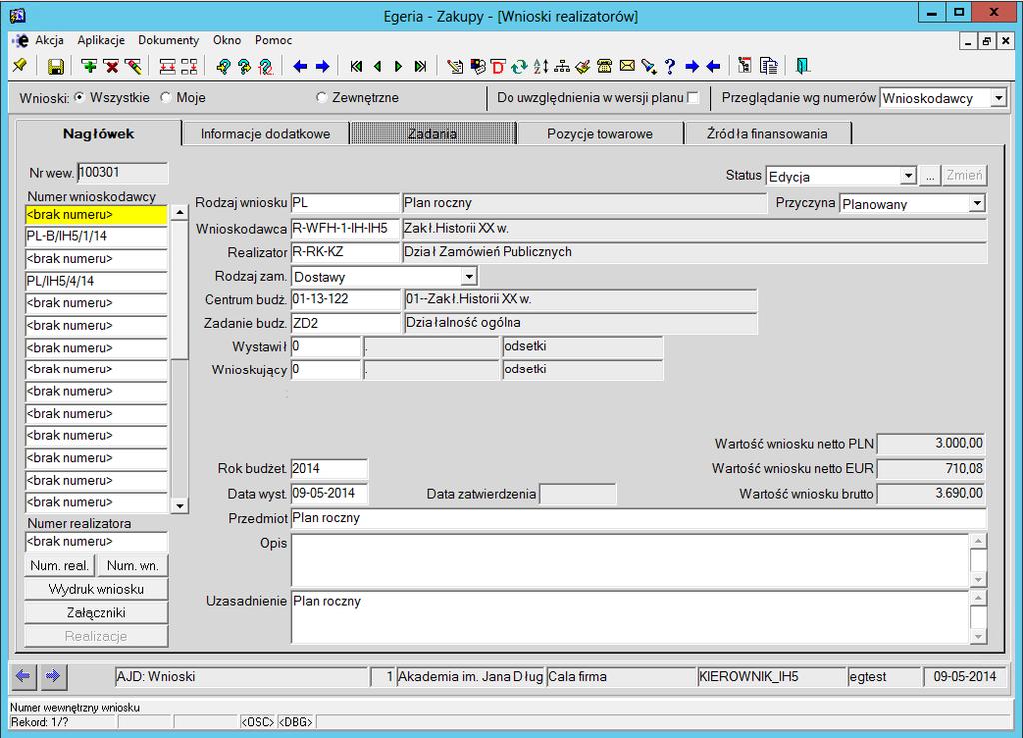Switch to the Zadania tab
Viewport: 1023px width, 738px height.
[x=432, y=133]
